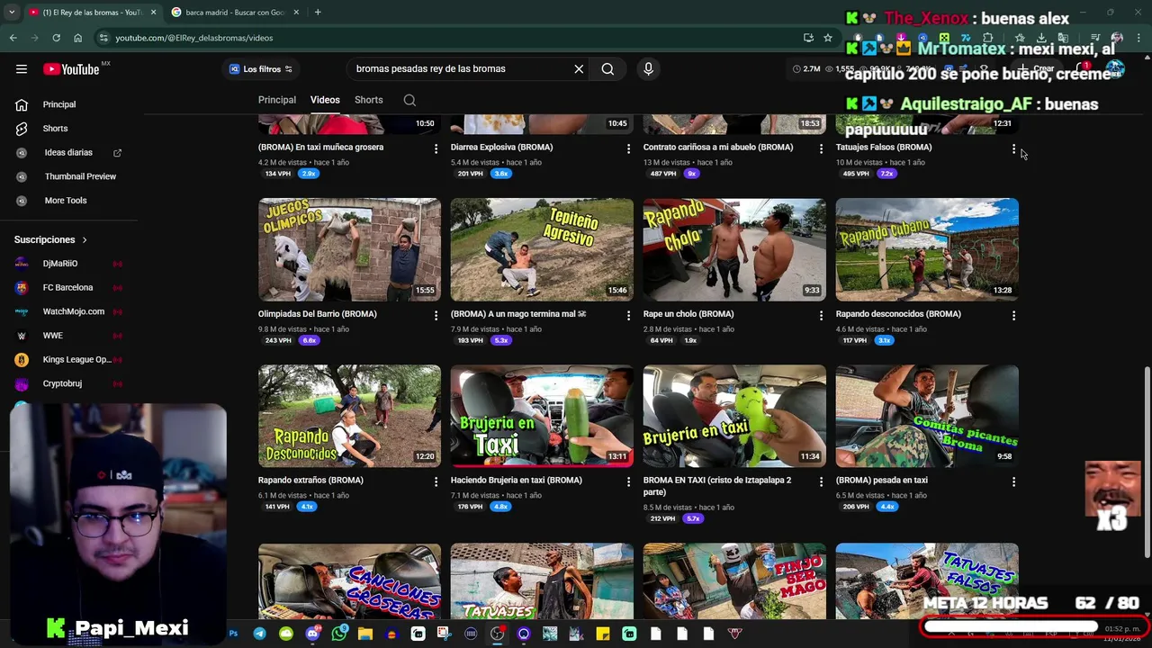The height and width of the screenshot is (648, 1152).
Task: Click the install app icon in address bar
Action: click(x=808, y=38)
